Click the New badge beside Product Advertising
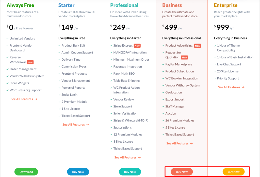This screenshot has width=260, height=177. [198, 46]
